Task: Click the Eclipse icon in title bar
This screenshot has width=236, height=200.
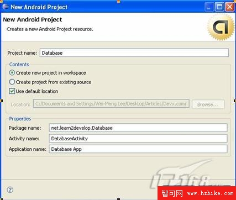Action: [x=6, y=7]
